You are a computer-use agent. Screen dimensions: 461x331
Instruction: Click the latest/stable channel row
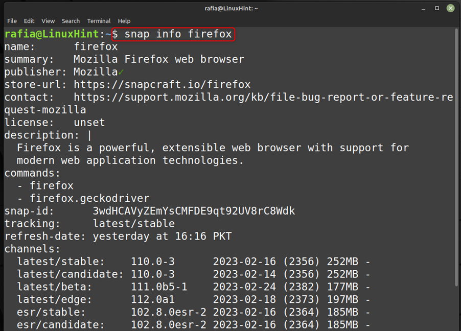[x=194, y=262]
